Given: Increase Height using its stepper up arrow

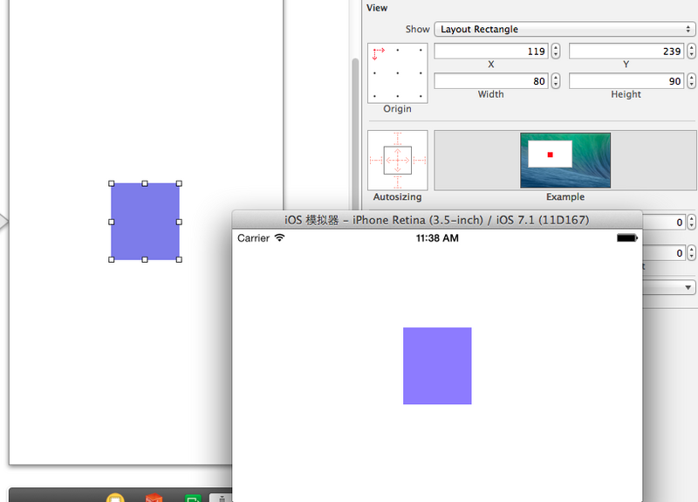Looking at the screenshot, I should (691, 78).
